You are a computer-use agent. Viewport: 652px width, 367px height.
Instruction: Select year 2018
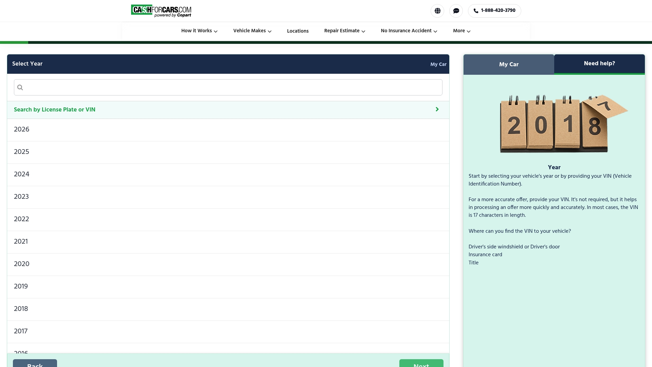point(228,309)
